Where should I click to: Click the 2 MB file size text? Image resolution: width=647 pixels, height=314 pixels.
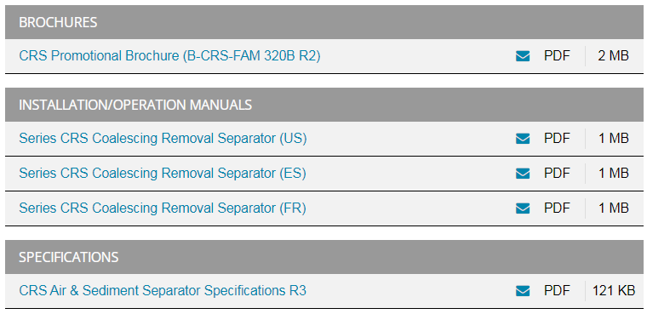point(613,56)
